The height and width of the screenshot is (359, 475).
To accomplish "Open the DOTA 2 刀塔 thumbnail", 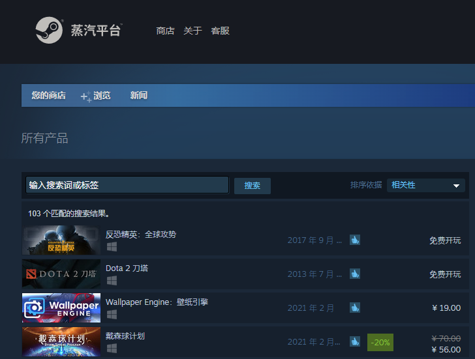I will coord(61,274).
